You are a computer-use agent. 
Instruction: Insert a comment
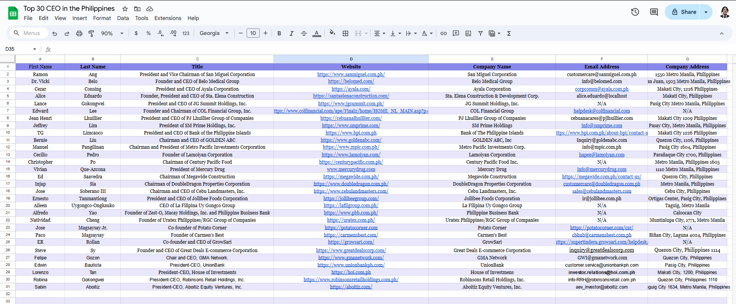coord(456,33)
